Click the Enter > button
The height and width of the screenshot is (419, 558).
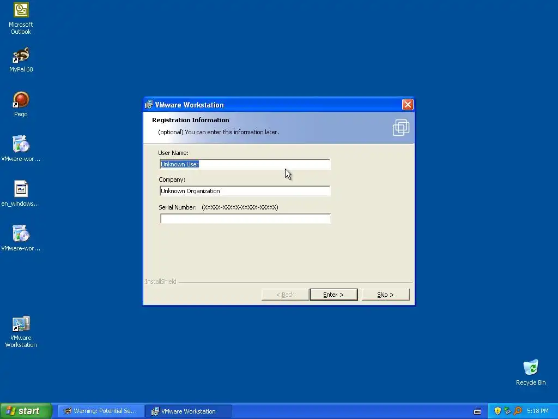333,295
